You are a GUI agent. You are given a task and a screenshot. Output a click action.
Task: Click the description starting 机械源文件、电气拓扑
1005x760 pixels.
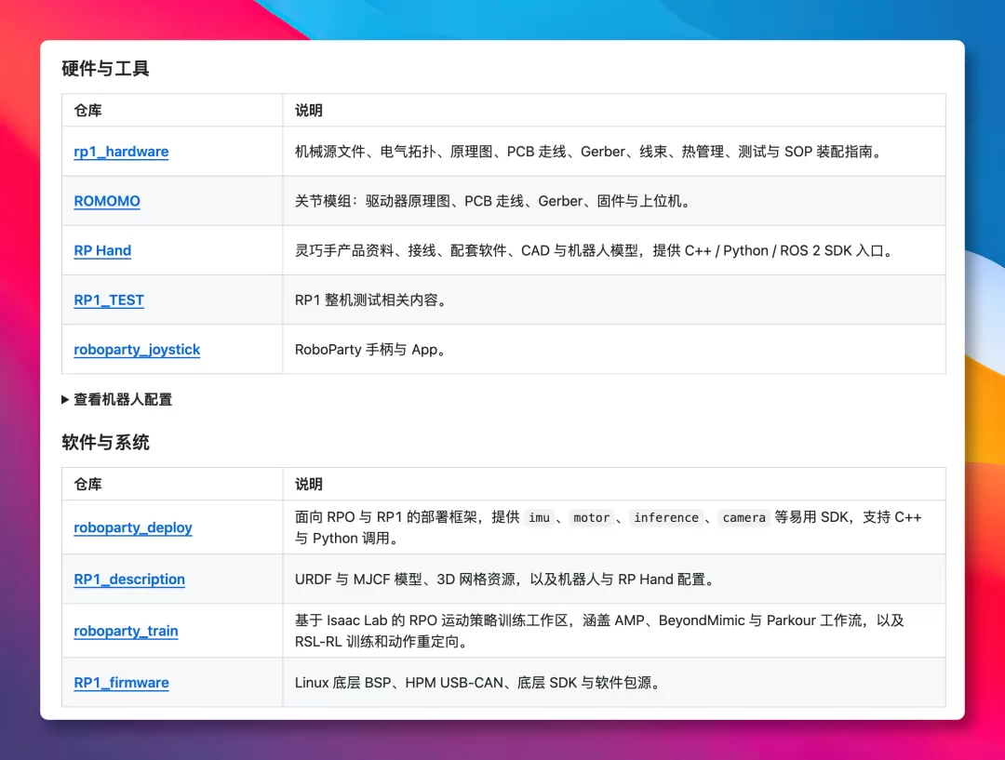pos(590,152)
